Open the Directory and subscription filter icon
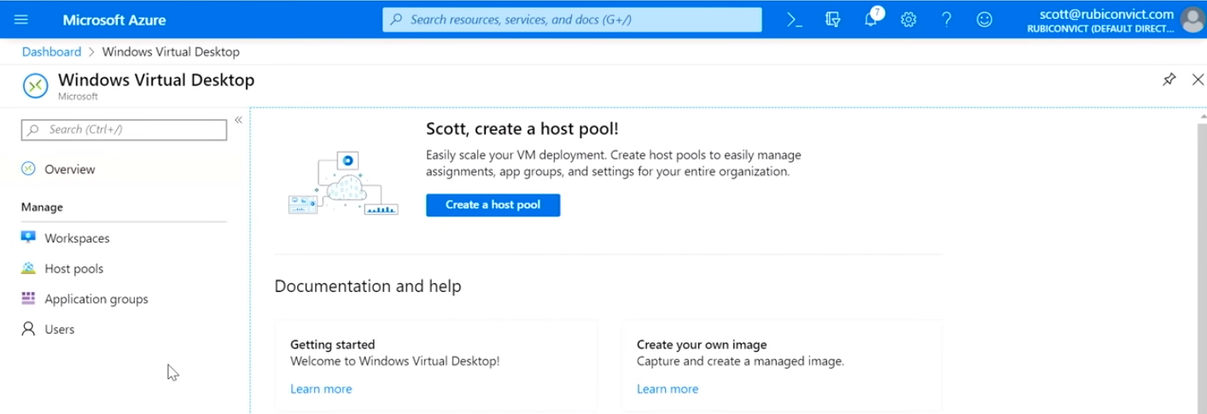1207x414 pixels. click(833, 20)
